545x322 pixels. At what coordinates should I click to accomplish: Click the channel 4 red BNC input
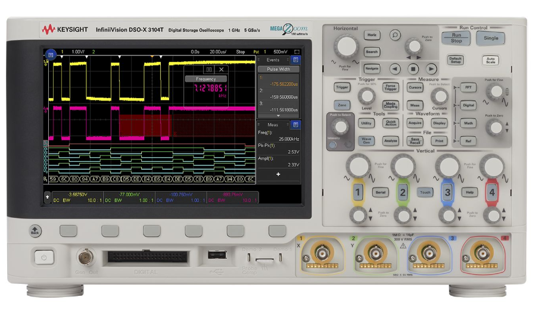482,253
